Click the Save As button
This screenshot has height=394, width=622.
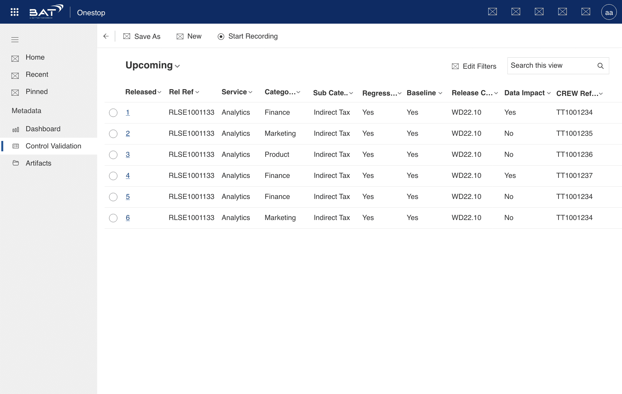142,37
